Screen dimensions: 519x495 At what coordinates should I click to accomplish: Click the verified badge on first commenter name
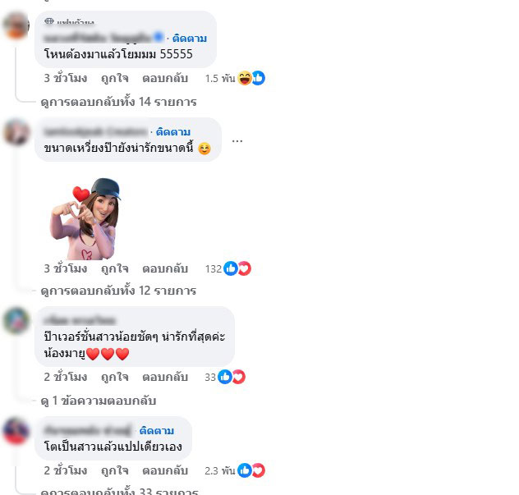click(158, 37)
